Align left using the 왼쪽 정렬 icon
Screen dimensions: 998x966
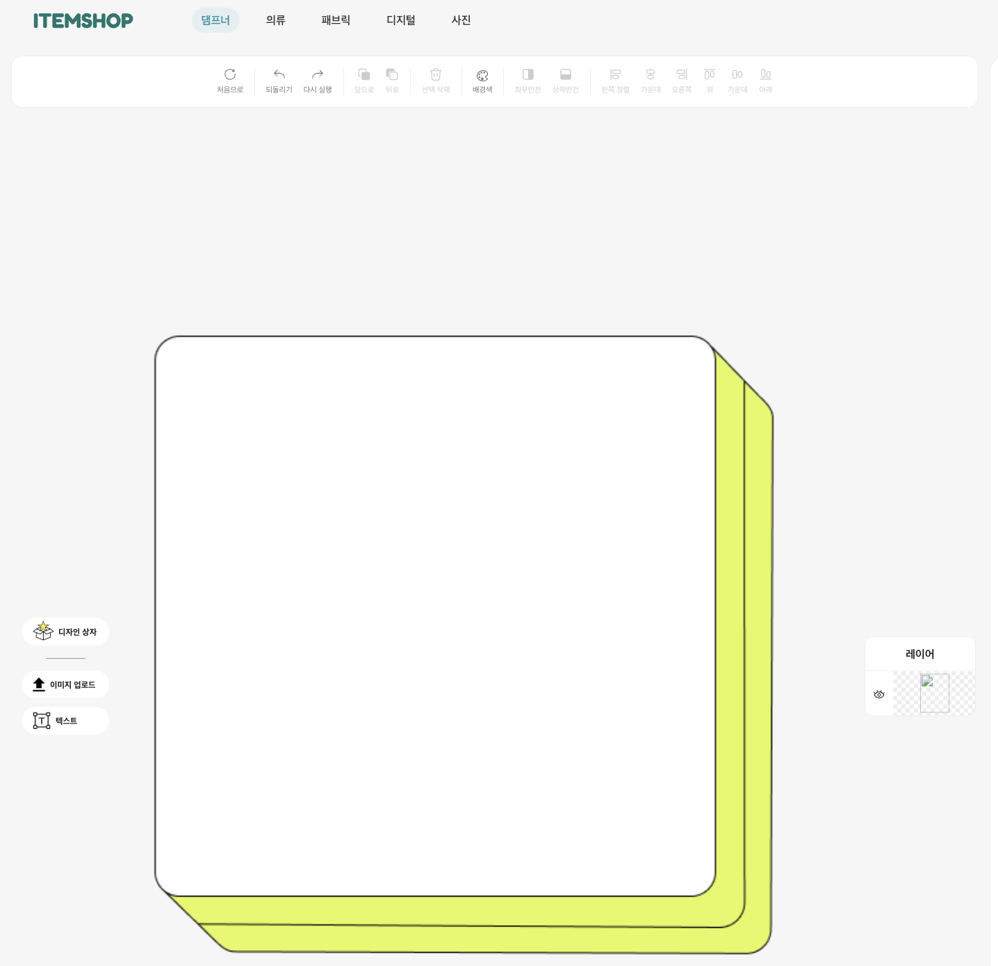(615, 75)
